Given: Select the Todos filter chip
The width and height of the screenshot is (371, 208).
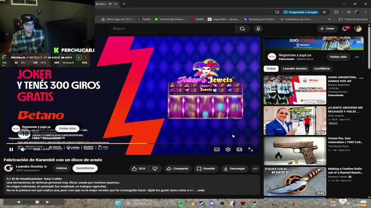Looking at the screenshot, I should 271,68.
